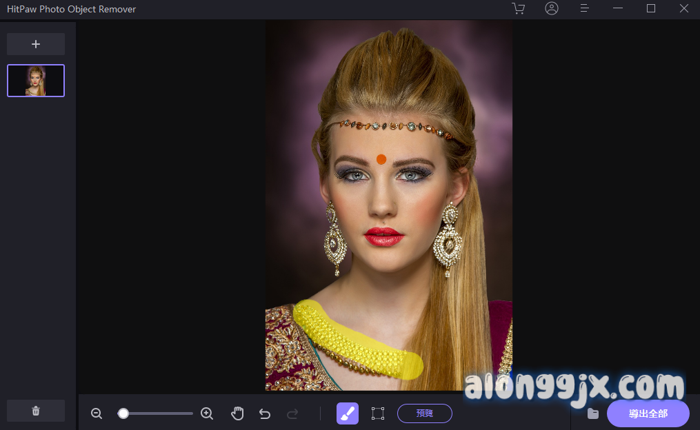Screen dimensions: 700x430
Task: Maximize the HitPaw window
Action: coord(650,9)
